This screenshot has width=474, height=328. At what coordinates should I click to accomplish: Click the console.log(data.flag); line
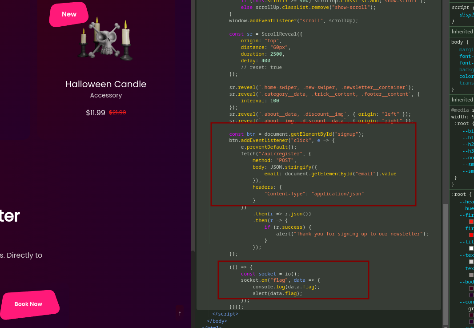pos(286,287)
